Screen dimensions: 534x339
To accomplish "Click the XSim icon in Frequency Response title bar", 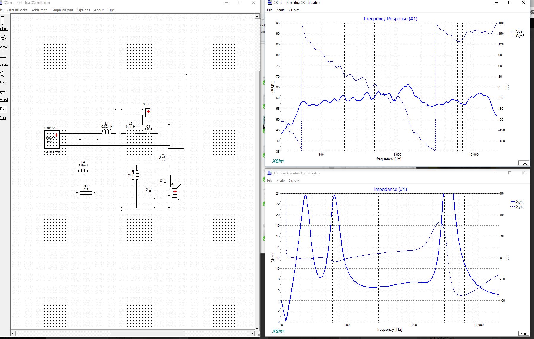I will (x=270, y=3).
